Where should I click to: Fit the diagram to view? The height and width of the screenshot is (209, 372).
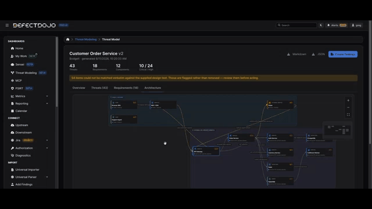point(348,115)
